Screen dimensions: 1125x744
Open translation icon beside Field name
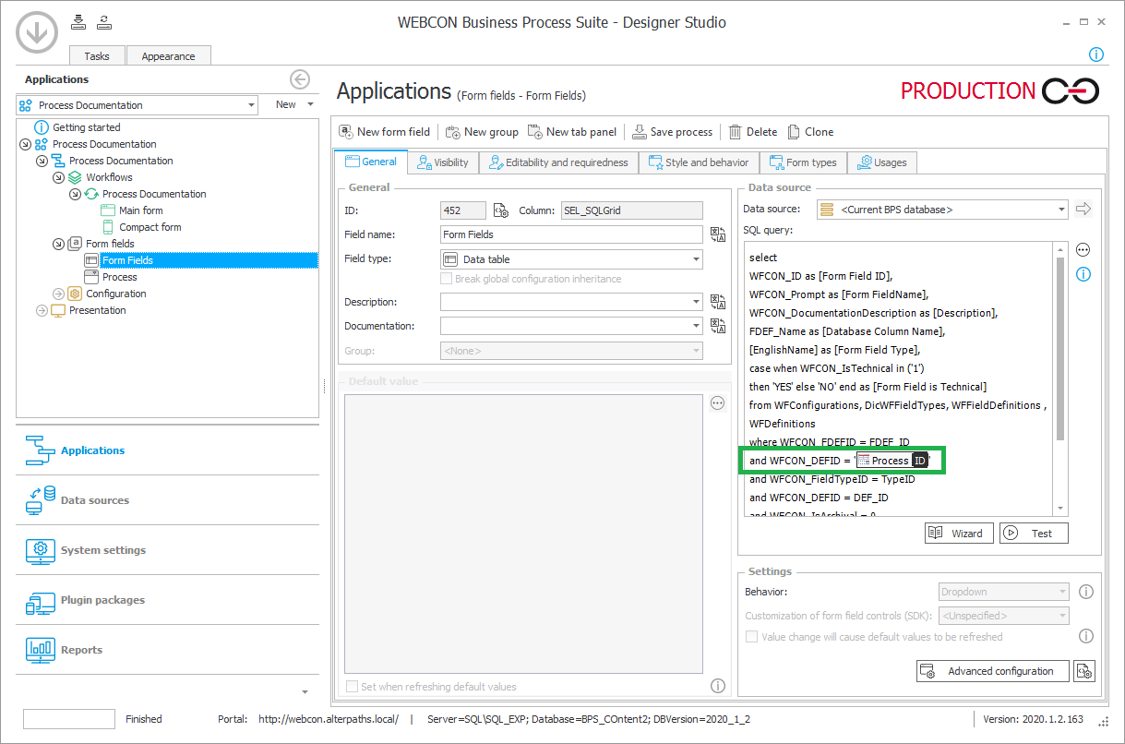(x=718, y=234)
